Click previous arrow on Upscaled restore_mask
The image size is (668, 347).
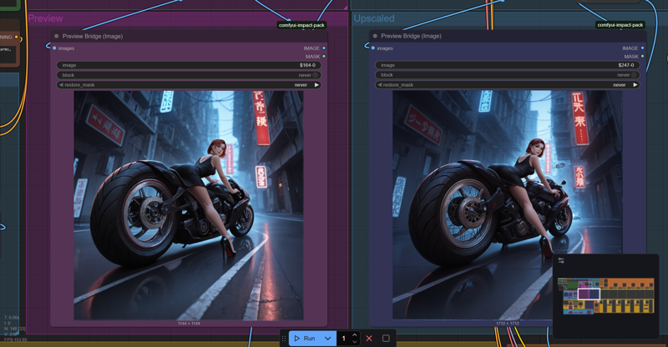pyautogui.click(x=380, y=85)
